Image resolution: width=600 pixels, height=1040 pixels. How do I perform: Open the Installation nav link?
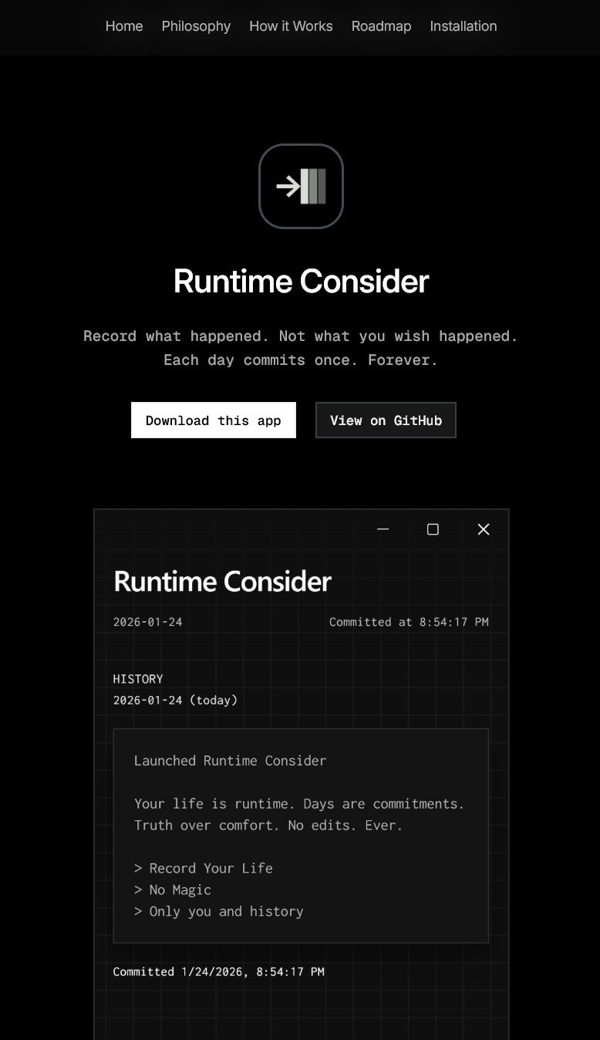click(463, 26)
